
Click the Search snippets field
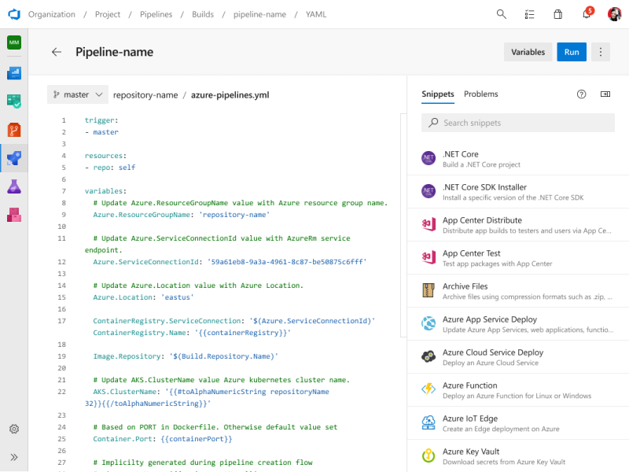(518, 123)
